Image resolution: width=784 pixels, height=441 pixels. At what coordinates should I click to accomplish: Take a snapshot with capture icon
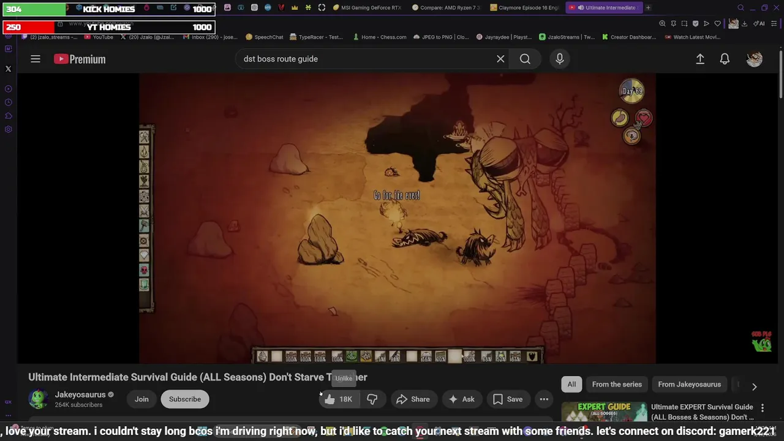pos(684,23)
